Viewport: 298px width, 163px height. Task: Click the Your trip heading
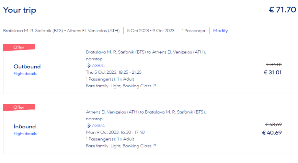[19, 10]
